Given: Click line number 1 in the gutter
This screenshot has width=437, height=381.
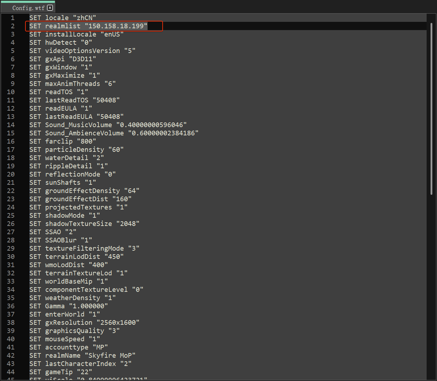Looking at the screenshot, I should point(13,18).
